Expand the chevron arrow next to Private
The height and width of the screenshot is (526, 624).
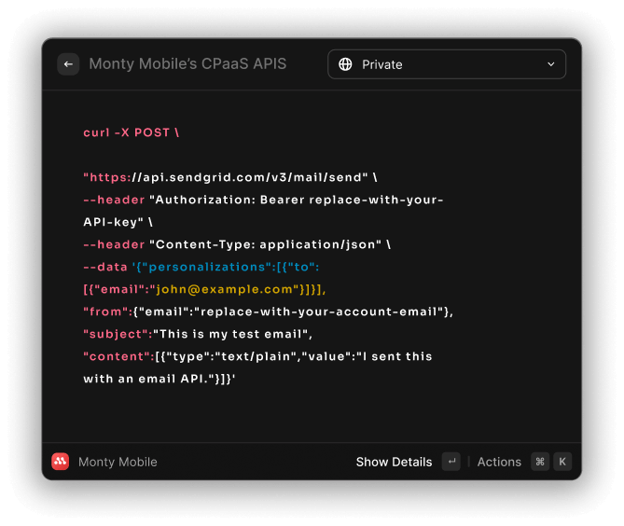click(550, 64)
